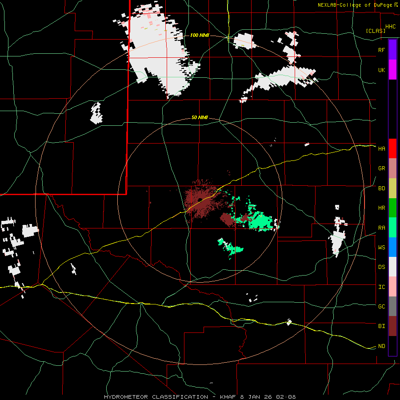
Task: Click the [CLAS] label
Action: (376, 31)
